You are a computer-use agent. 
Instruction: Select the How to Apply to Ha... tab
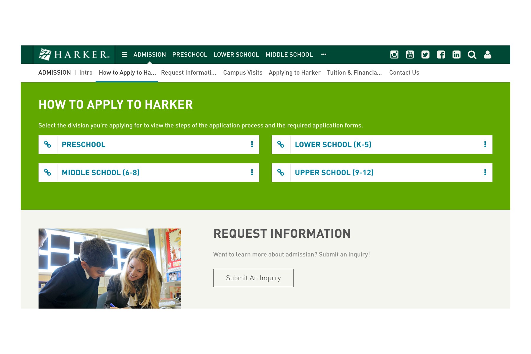(x=127, y=73)
